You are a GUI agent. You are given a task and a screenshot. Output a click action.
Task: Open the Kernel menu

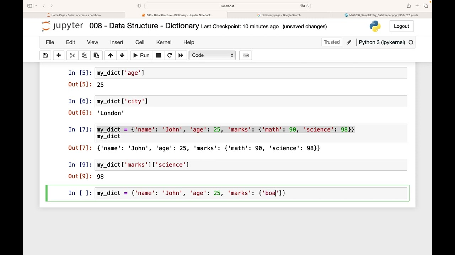(x=164, y=42)
